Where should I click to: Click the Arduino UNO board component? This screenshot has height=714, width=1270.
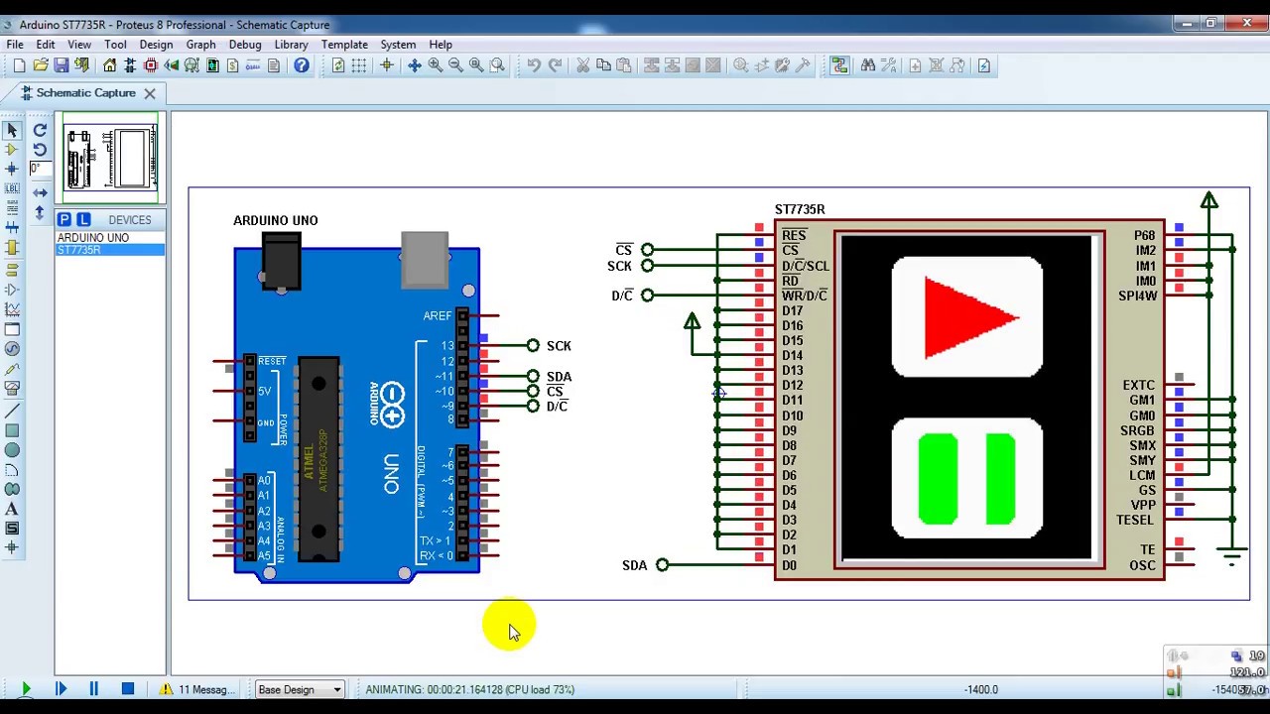tap(356, 410)
